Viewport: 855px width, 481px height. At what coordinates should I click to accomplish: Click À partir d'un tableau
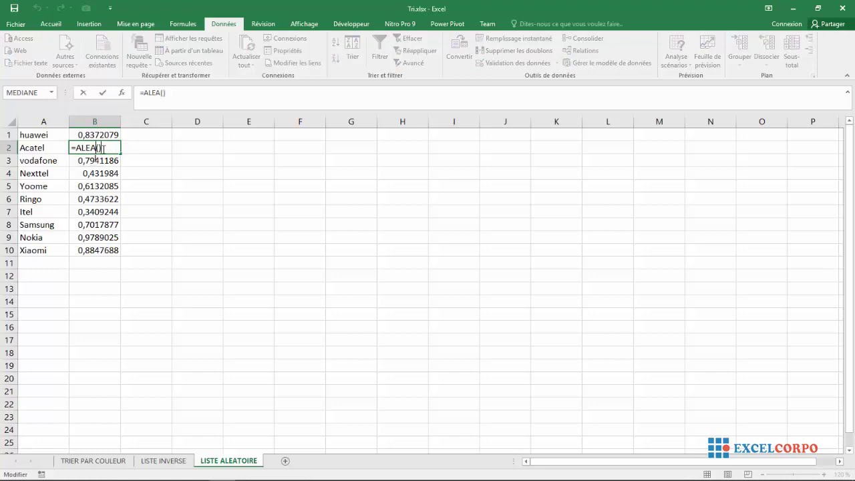click(189, 51)
